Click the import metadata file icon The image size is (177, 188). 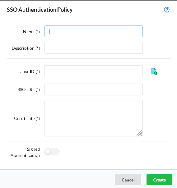(154, 71)
